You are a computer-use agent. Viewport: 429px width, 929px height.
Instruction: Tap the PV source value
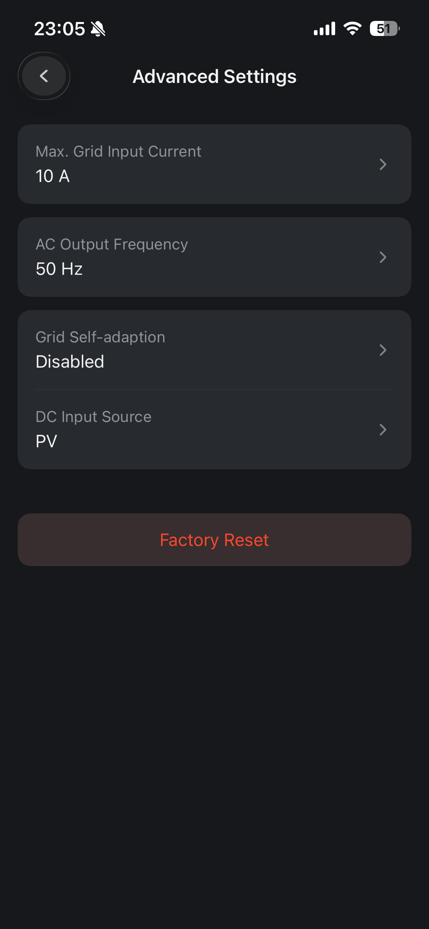(x=47, y=441)
